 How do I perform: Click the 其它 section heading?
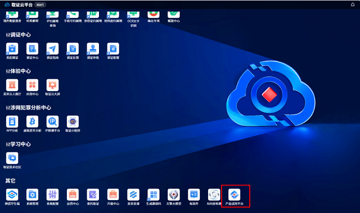pyautogui.click(x=10, y=181)
